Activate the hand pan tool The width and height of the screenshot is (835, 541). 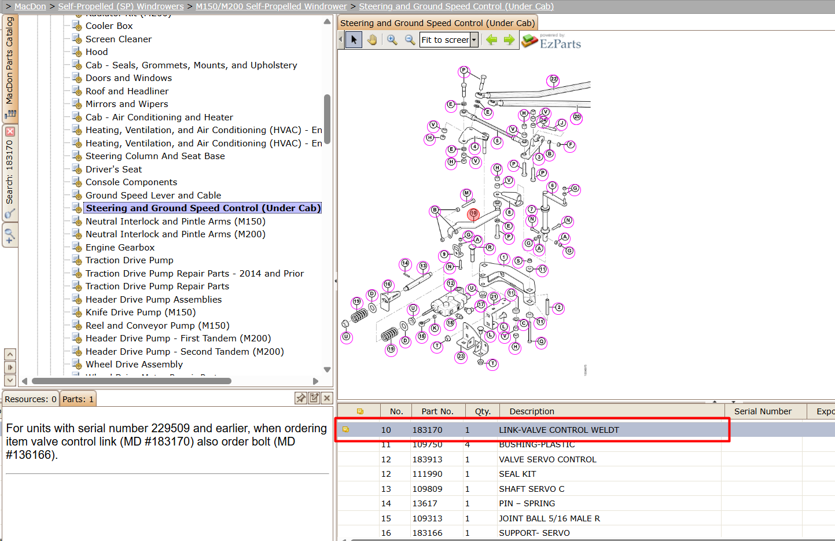point(372,40)
